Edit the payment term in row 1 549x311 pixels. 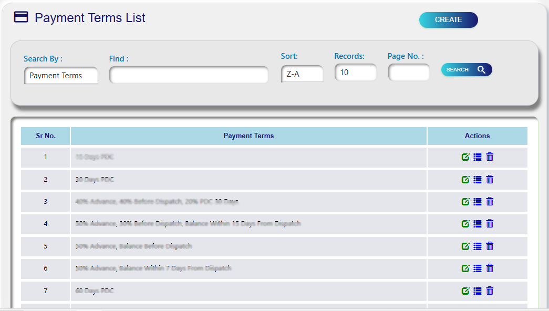tap(465, 157)
